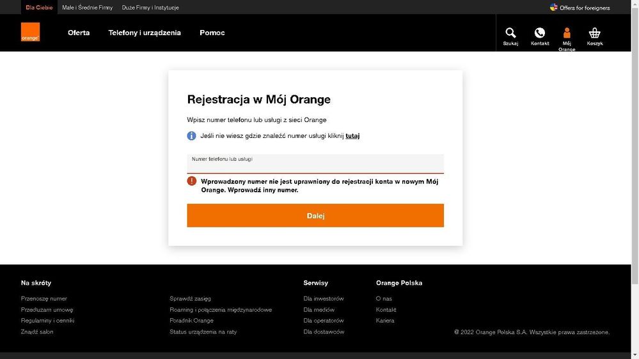The height and width of the screenshot is (359, 639).
Task: Open the Koszyk shopping basket icon
Action: click(x=594, y=33)
